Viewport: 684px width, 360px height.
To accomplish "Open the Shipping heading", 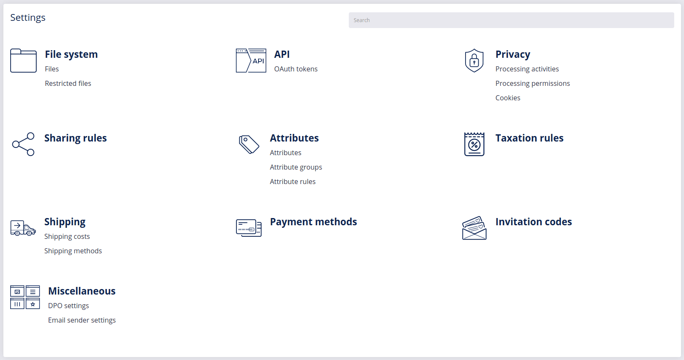I will click(65, 222).
